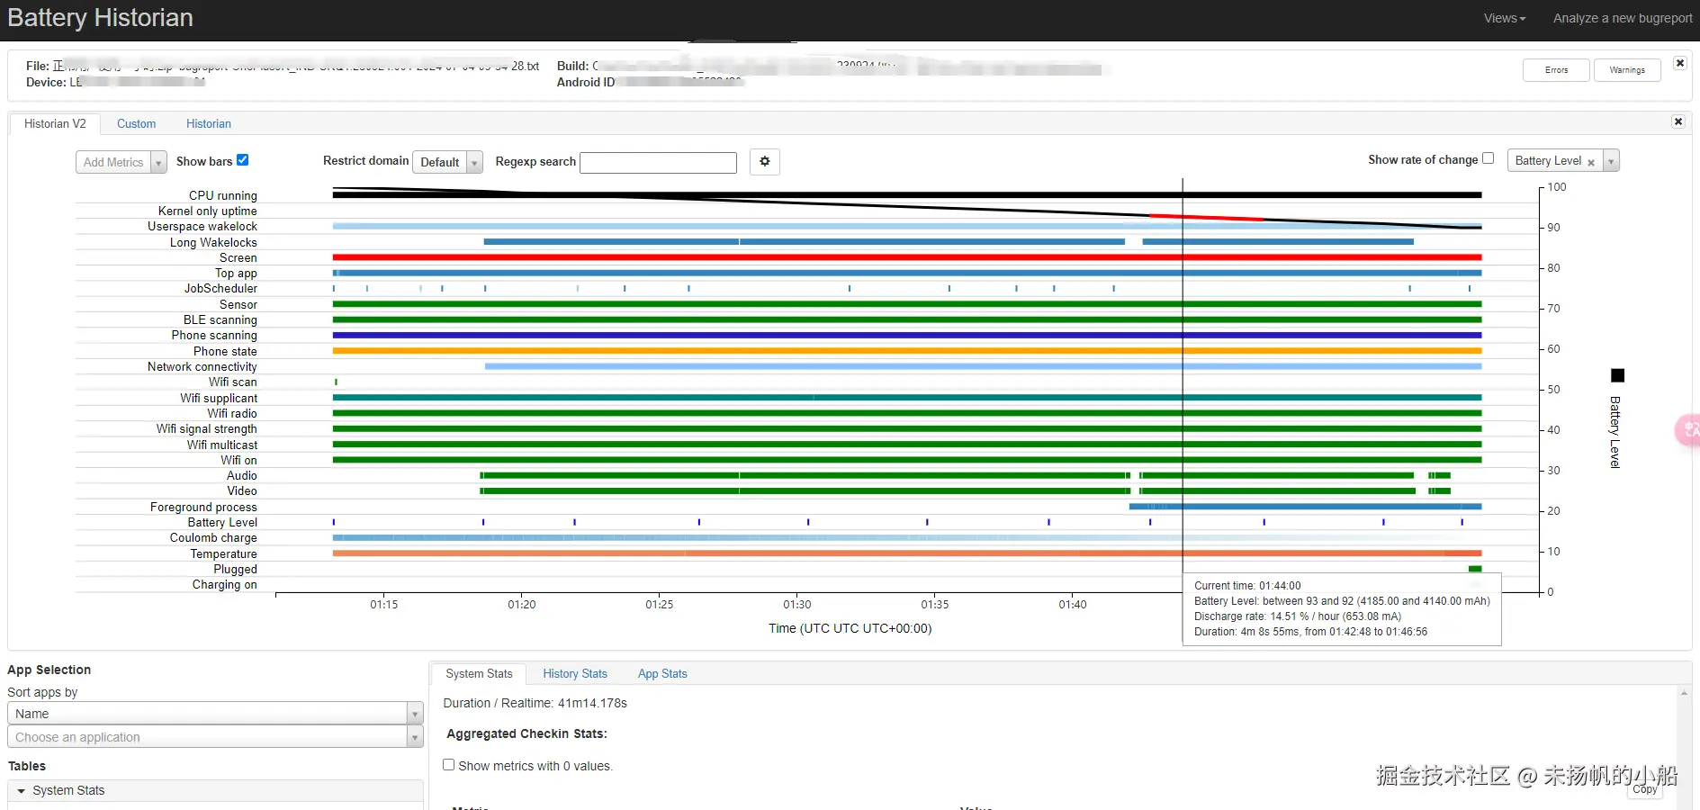Close the Historian chart panel

pyautogui.click(x=1678, y=121)
